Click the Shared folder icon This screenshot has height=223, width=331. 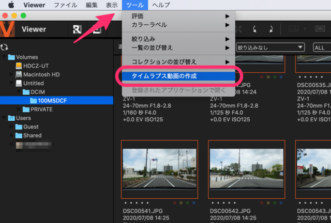[x=19, y=135]
